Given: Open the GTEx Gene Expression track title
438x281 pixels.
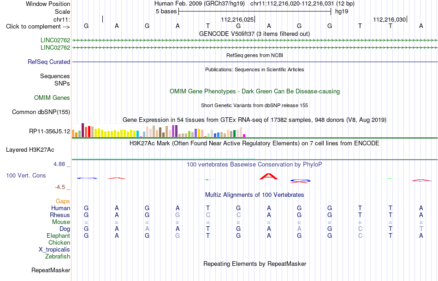Looking at the screenshot, I should (255, 120).
